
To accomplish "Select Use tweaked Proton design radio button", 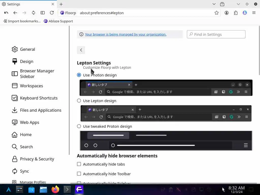I will 79,126.
